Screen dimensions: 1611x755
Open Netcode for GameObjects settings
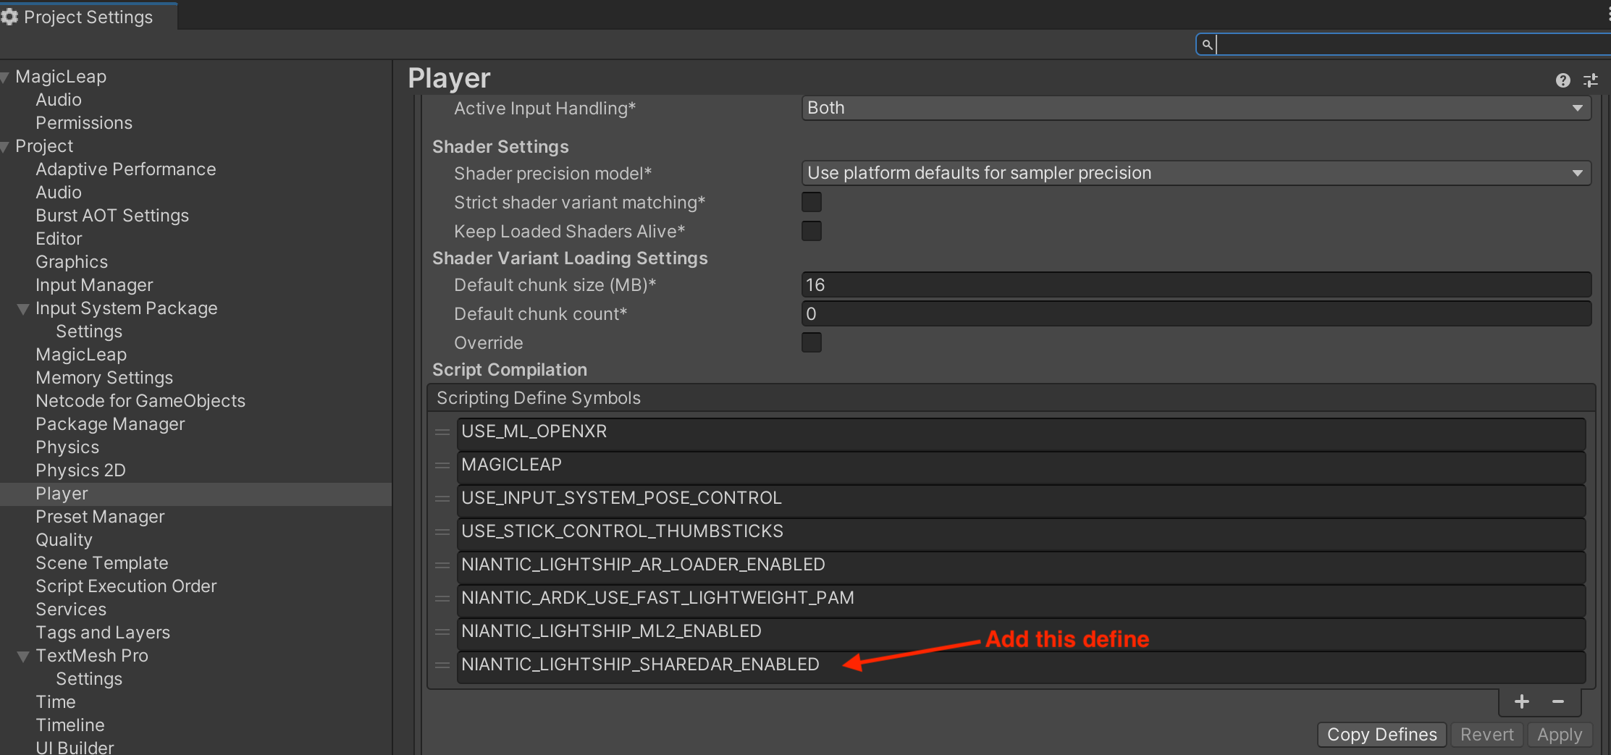point(140,401)
